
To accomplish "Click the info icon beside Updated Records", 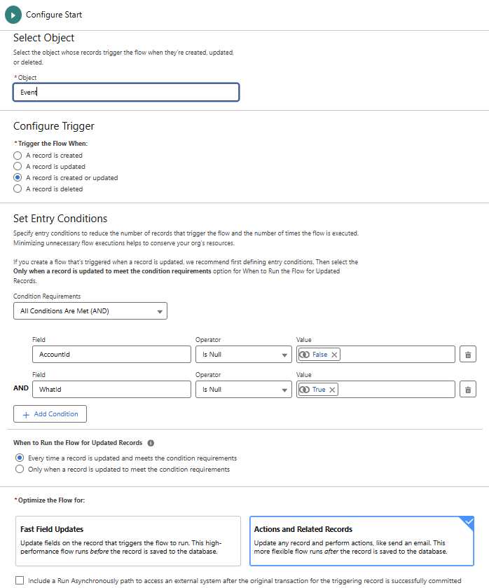I will (x=151, y=443).
